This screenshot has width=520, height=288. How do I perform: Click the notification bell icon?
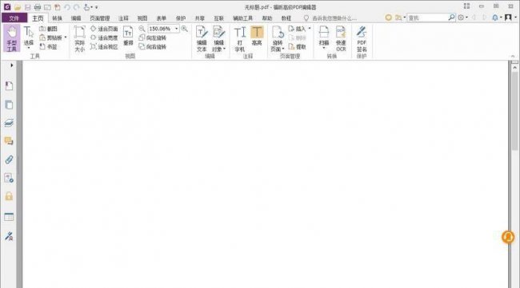click(x=495, y=18)
